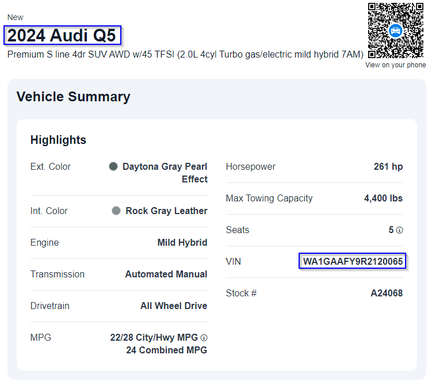Click the car icon in QR code
The width and height of the screenshot is (432, 385).
pos(396,31)
